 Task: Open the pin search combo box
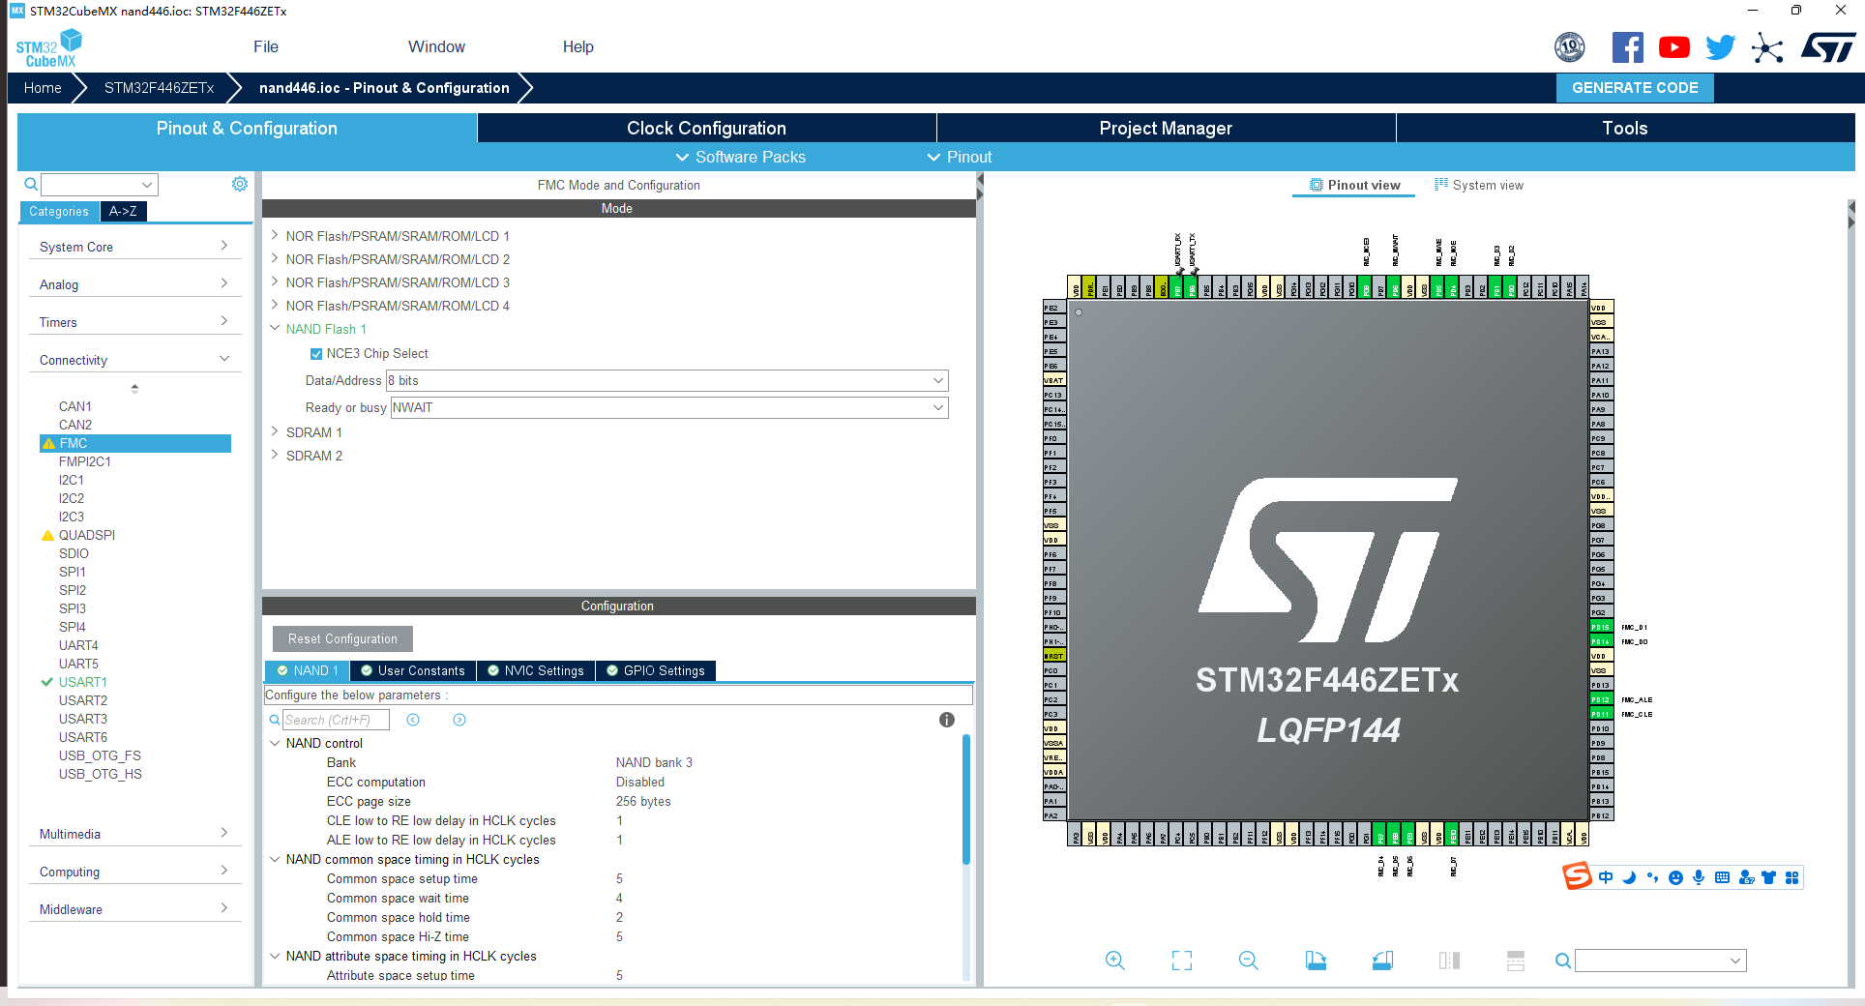(1660, 961)
